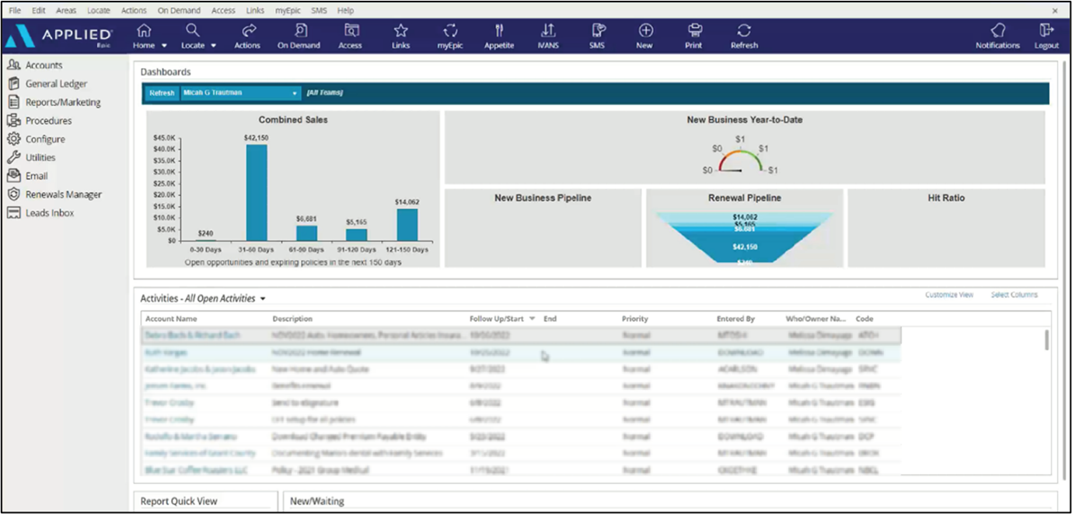Screen dimensions: 1072x514
Task: Open On Demand toolbar icon
Action: tap(299, 31)
